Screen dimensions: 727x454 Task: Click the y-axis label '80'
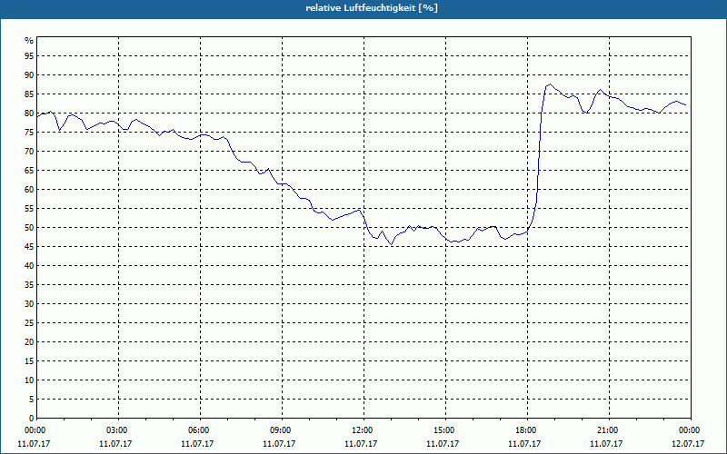(x=29, y=113)
